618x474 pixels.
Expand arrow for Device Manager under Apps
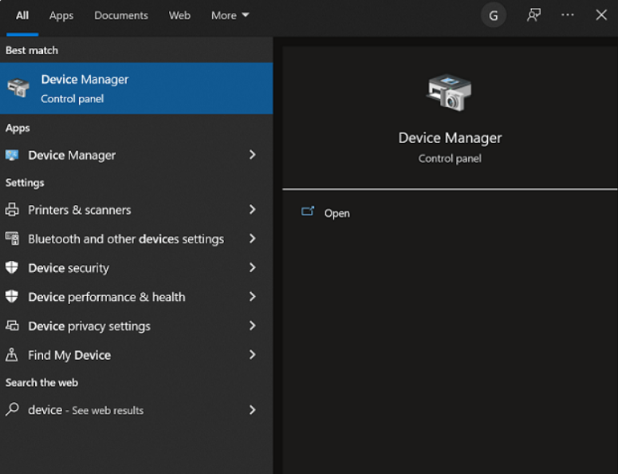tap(252, 155)
